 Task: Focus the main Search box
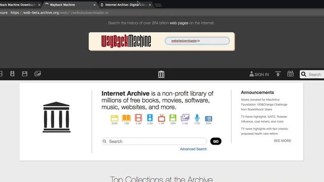tap(154, 142)
